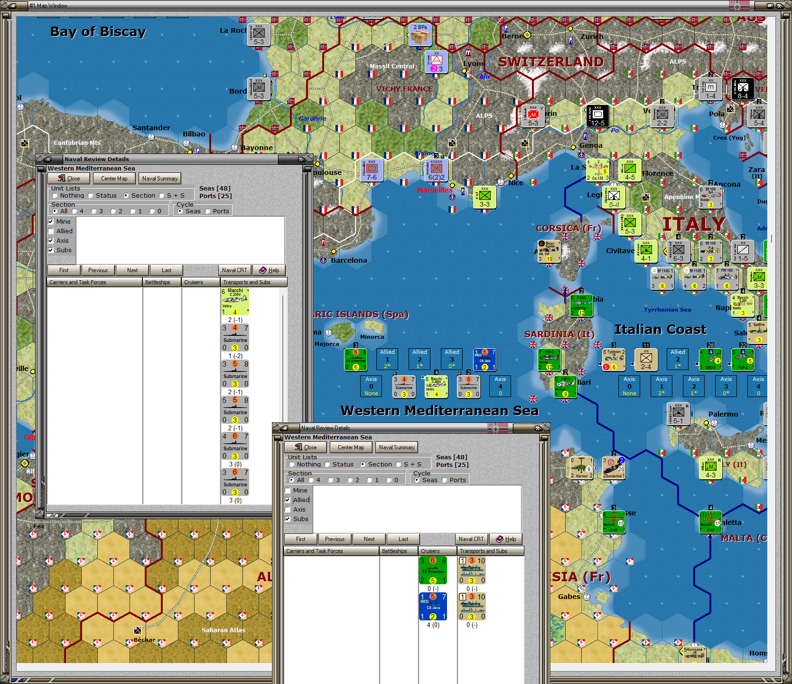Select CA Java in front Naval Review Cruisers column
This screenshot has height=684, width=792.
coord(433,607)
